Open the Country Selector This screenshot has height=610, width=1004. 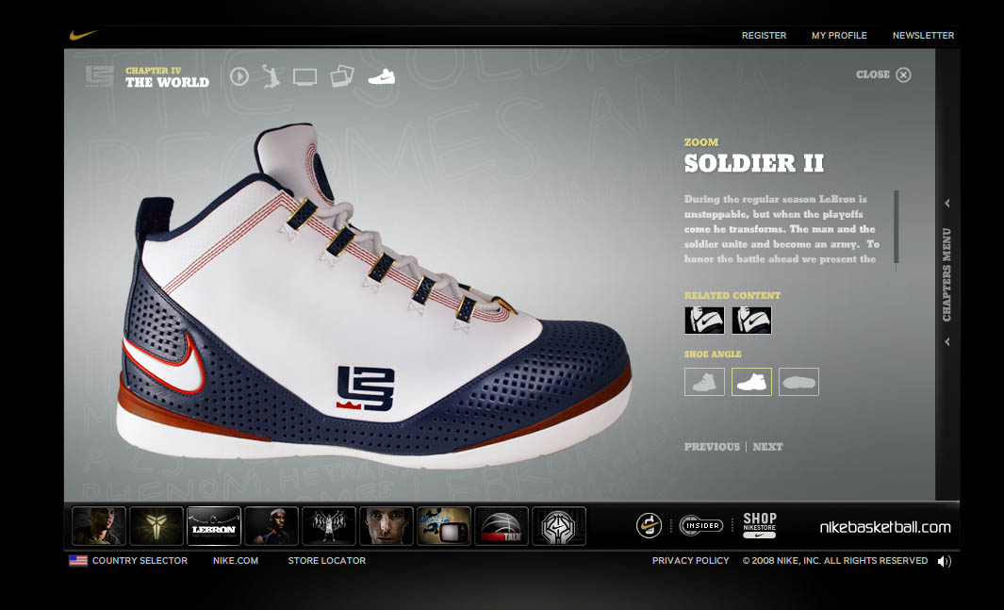click(x=140, y=561)
